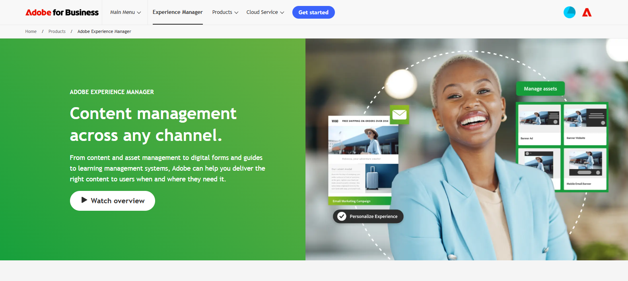Click Adobe Experience Manager breadcrumb text
628x281 pixels.
[x=104, y=31]
